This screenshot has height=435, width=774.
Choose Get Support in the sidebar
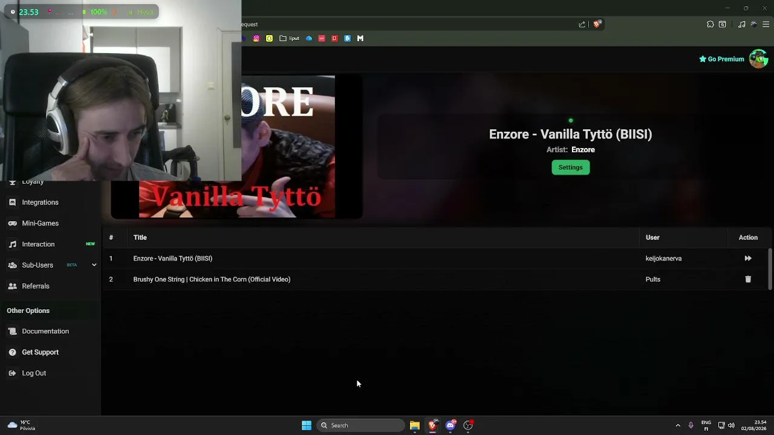coord(41,352)
